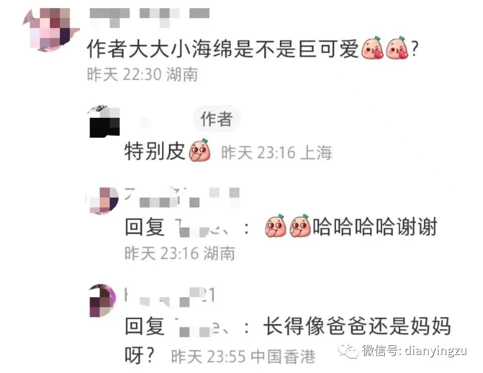Viewport: 483px width, 373px height.
Task: Open the avatar beside the 哈哈哈哈谢谢 reply
Action: [x=103, y=200]
